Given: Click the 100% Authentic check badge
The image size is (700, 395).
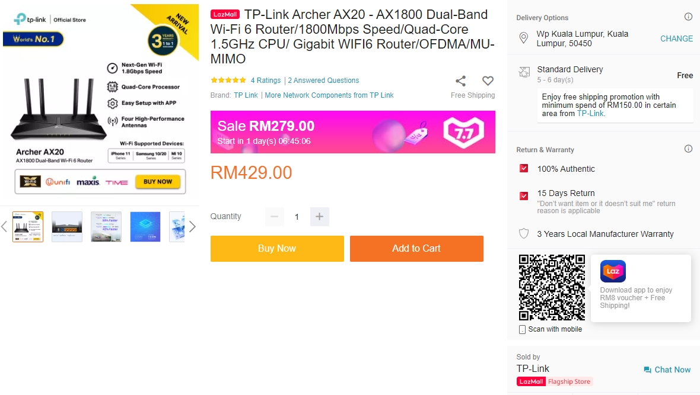Looking at the screenshot, I should pos(524,169).
